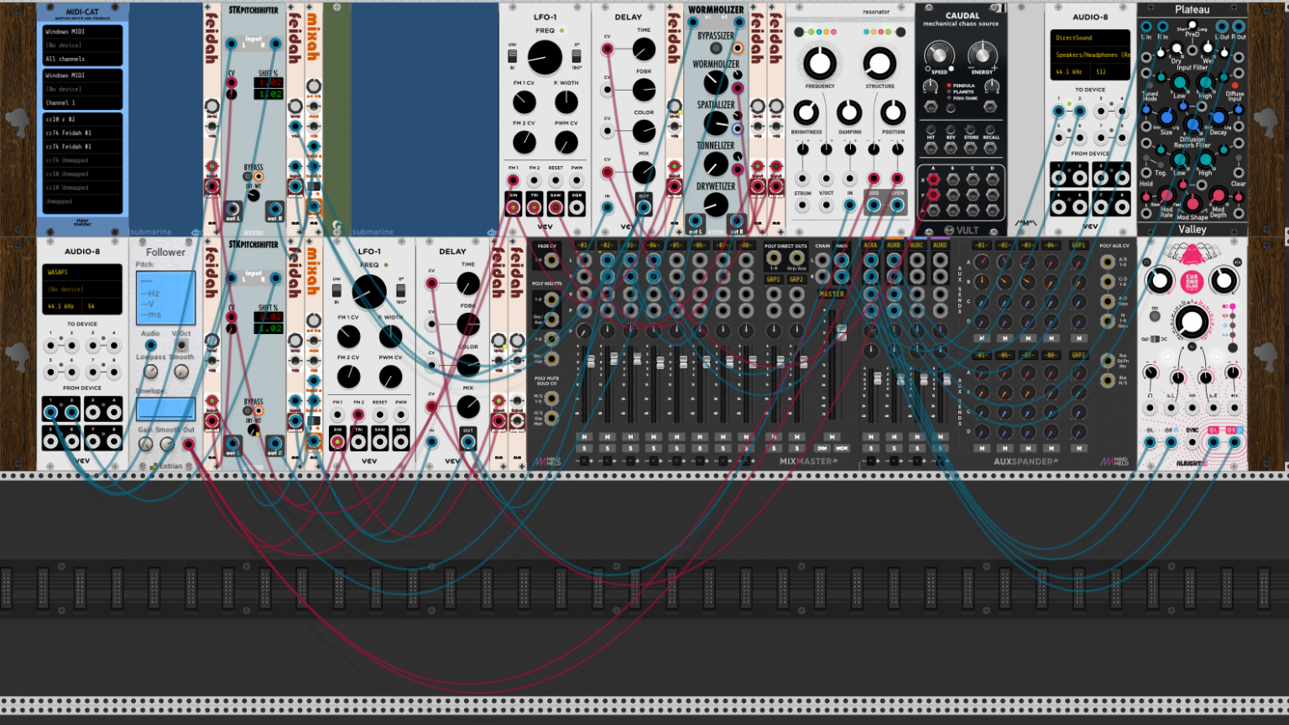Mute MixMaster track -01-
Image resolution: width=1289 pixels, height=725 pixels.
point(585,437)
